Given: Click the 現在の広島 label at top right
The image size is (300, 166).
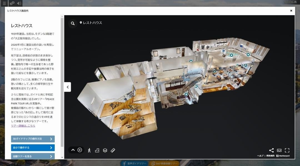Looking at the screenshot, I should coord(290,2).
